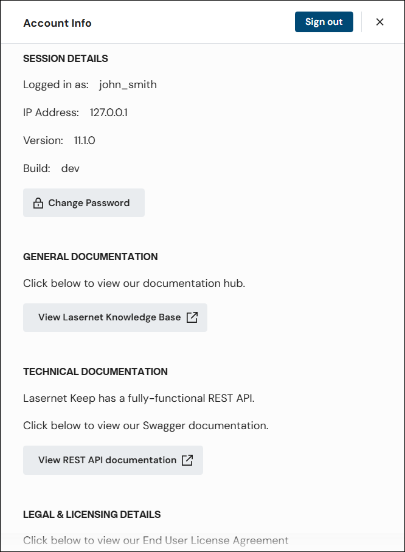Click the GENERAL DOCUMENTATION section header
Viewport: 405px width, 552px height.
click(90, 257)
